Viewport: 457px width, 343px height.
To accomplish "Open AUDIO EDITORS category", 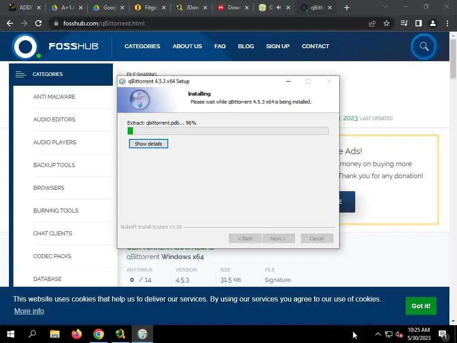I will [54, 119].
